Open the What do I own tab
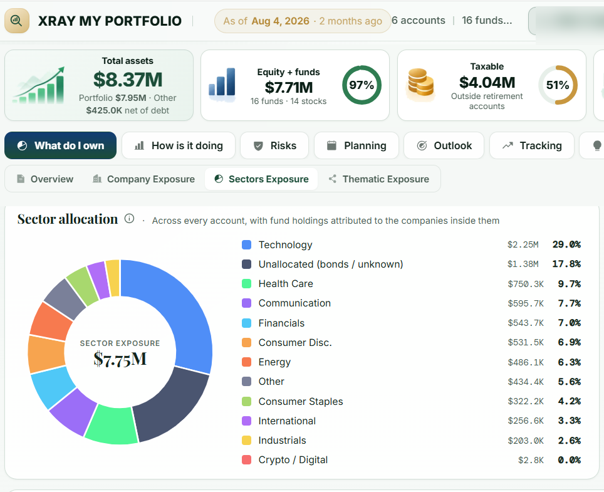 click(61, 145)
